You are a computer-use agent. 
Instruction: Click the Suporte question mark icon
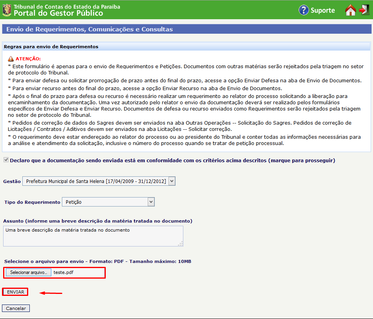(x=304, y=10)
